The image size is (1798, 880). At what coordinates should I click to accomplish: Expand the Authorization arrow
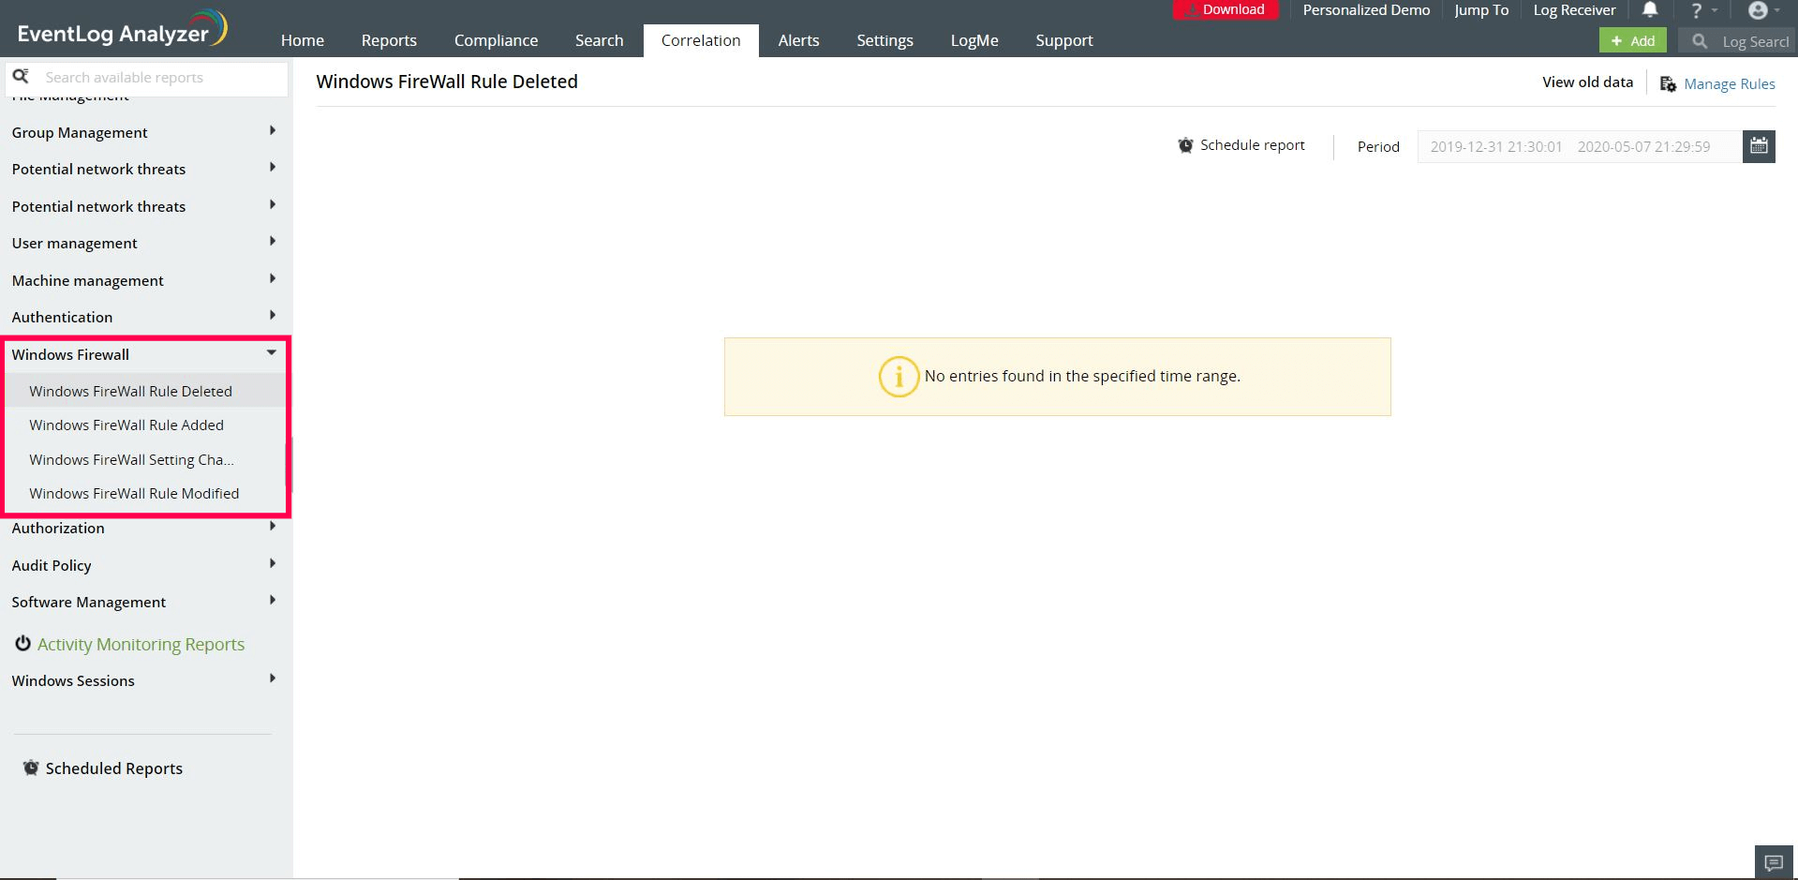pos(273,526)
